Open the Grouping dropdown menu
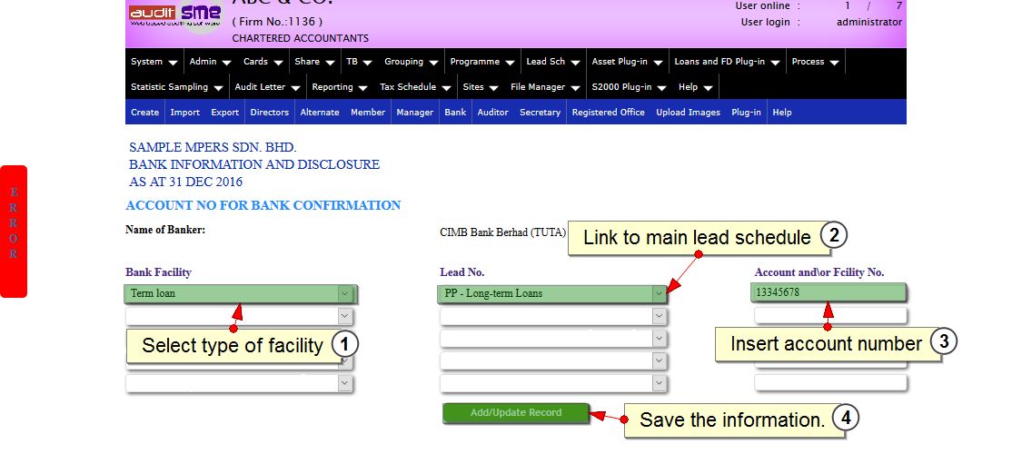The width and height of the screenshot is (1032, 454). click(411, 62)
